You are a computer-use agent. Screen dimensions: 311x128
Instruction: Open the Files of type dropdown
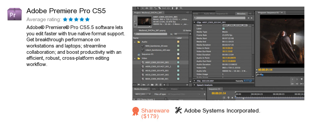coord(184,94)
